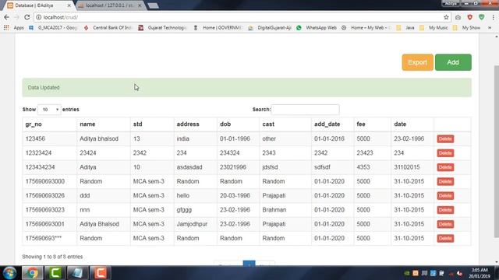
Task: Open the My Music bookmarks folder
Action: [434, 28]
